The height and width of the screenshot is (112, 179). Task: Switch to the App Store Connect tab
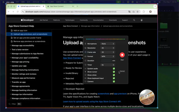point(60,6)
